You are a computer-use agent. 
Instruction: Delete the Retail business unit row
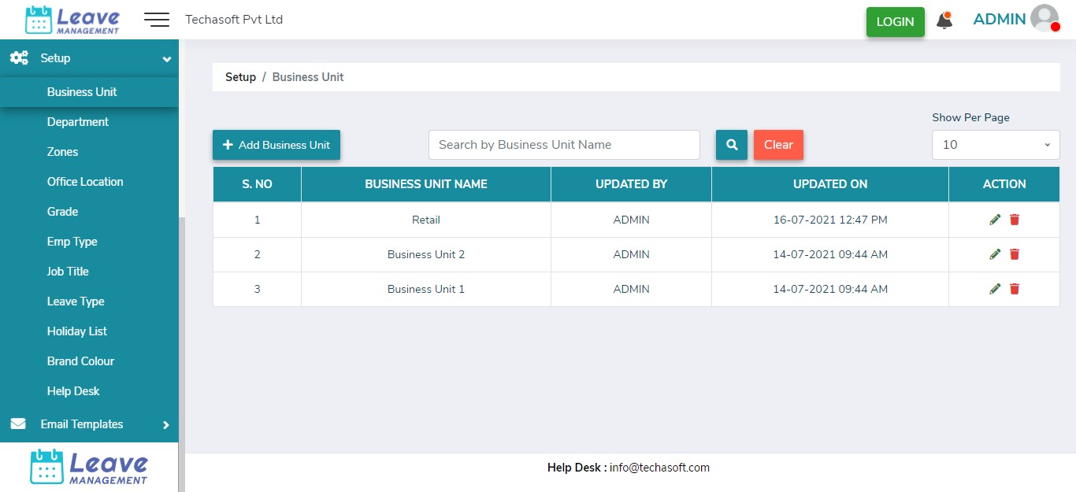pos(1015,220)
